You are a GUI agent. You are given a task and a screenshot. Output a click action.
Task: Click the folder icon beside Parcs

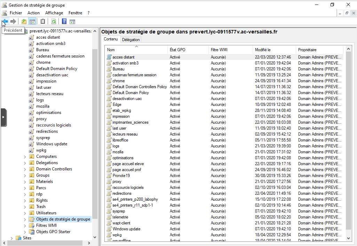click(x=32, y=188)
